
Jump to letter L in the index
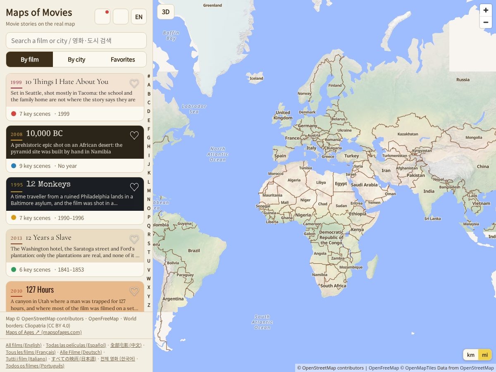point(149,182)
